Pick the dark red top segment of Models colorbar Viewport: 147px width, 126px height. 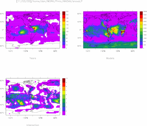[141, 13]
